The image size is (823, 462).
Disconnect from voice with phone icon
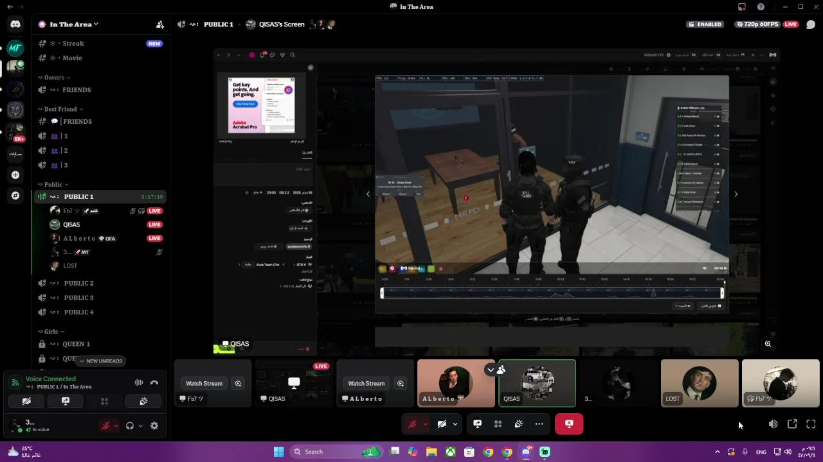coord(154,382)
